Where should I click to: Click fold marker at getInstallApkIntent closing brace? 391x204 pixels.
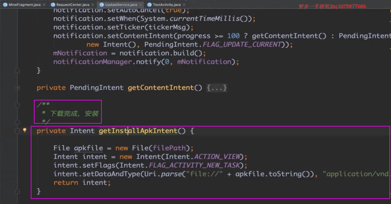[18, 191]
